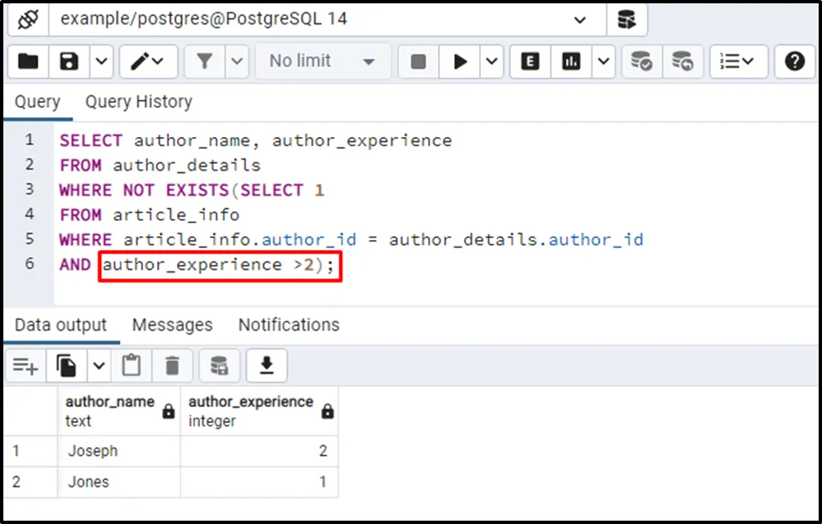Click the Joseph cell in results grid

[x=93, y=451]
